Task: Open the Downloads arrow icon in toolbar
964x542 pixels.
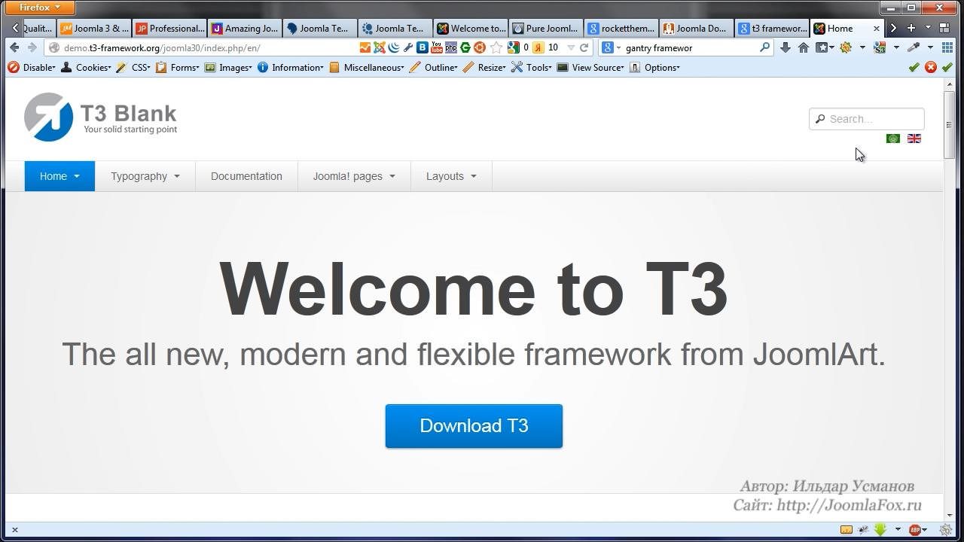Action: 786,47
